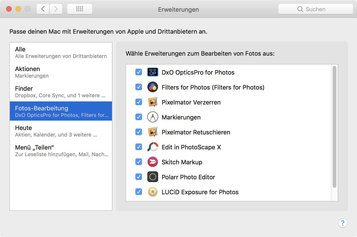Open the Heute extensions category
The height and width of the screenshot is (237, 357).
pyautogui.click(x=61, y=131)
